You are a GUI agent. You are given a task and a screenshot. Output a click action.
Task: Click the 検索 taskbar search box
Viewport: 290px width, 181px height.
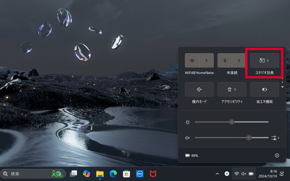[x=33, y=174]
